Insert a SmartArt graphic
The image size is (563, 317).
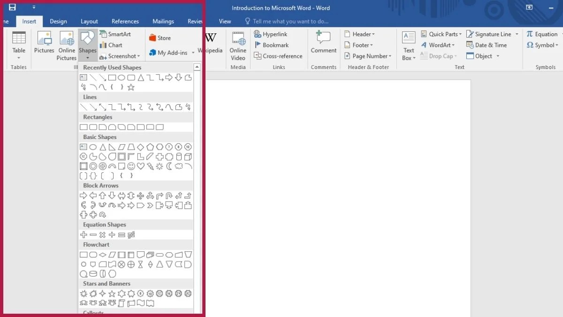point(115,34)
